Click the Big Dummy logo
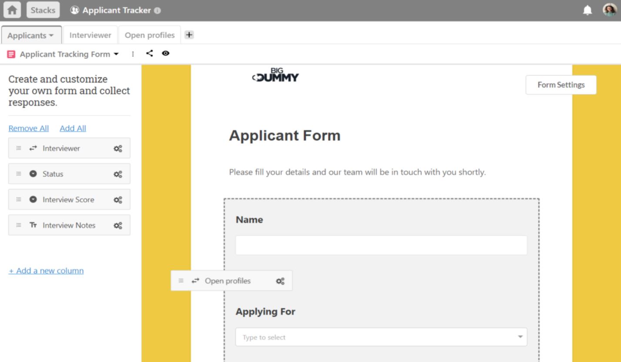The height and width of the screenshot is (362, 621). tap(275, 75)
